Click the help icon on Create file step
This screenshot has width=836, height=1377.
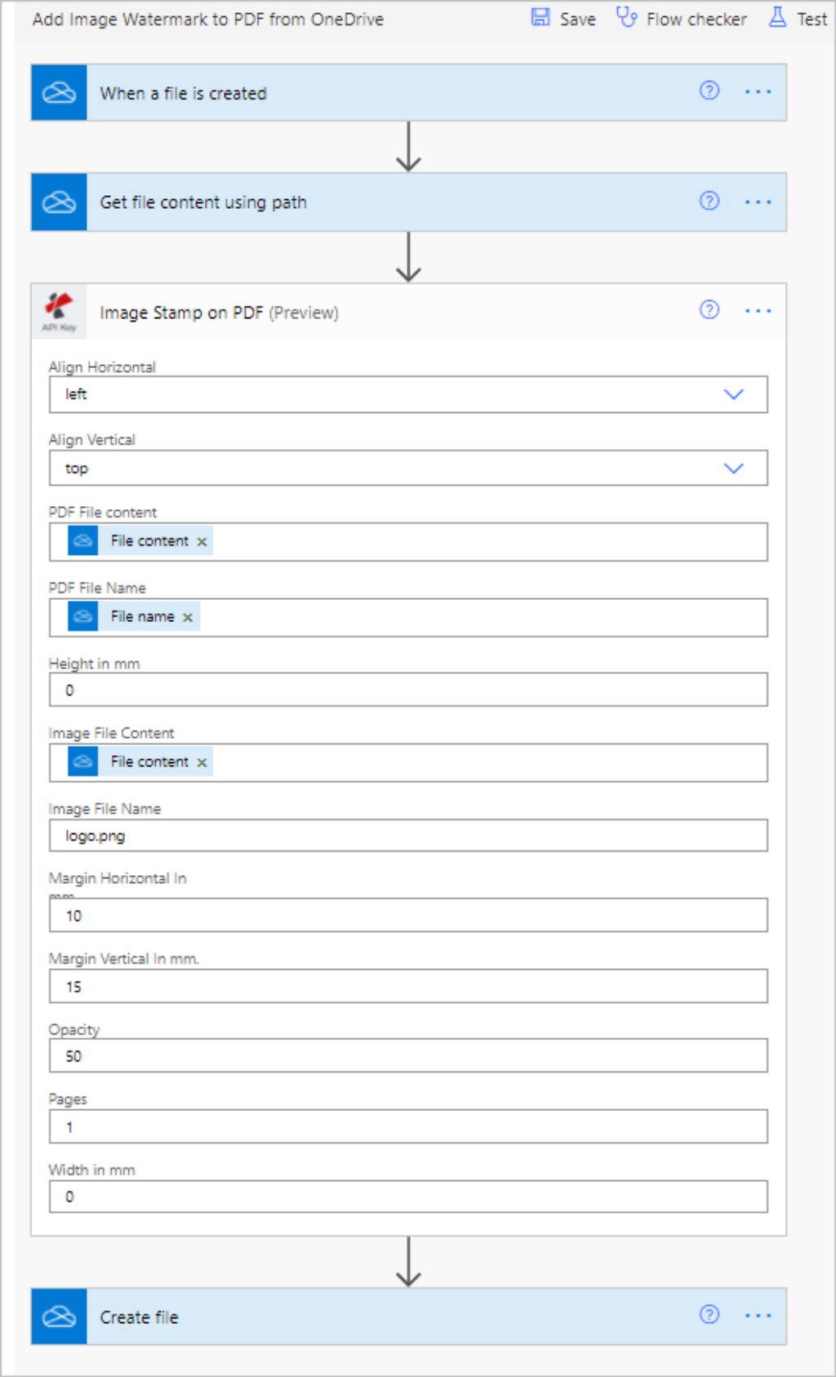[x=707, y=1315]
